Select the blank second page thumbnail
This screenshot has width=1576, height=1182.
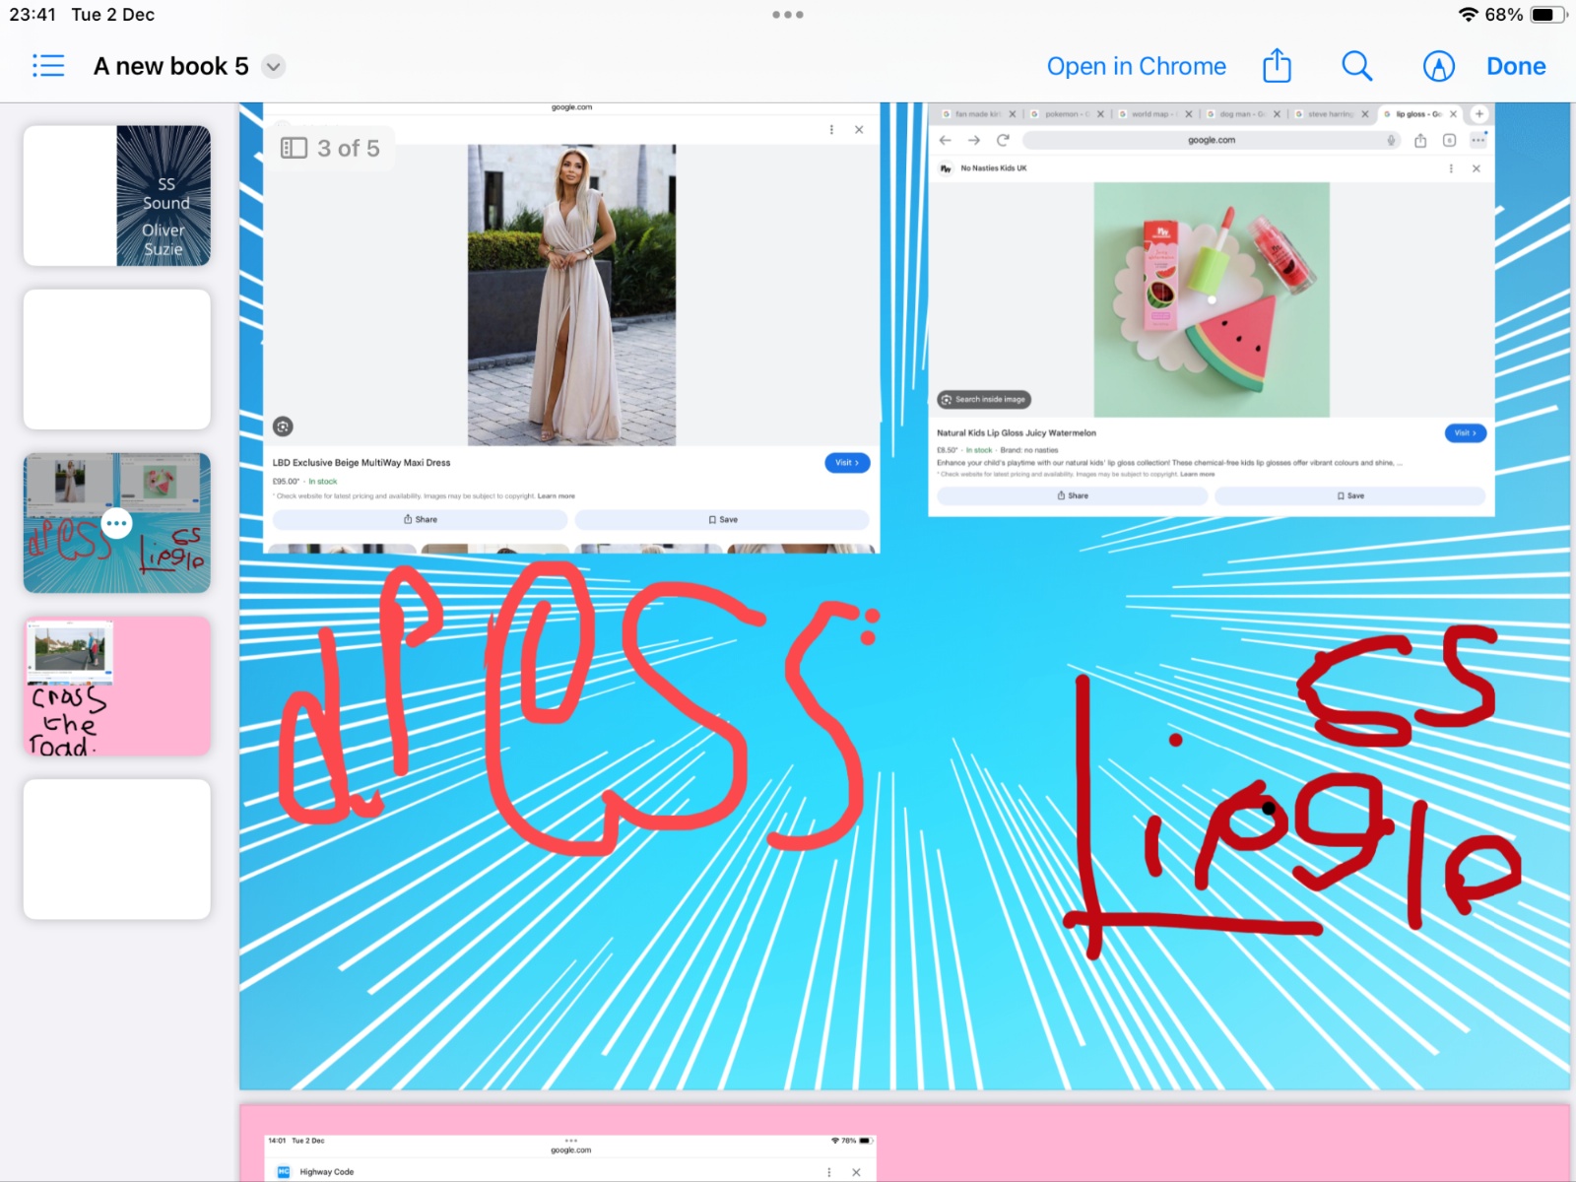point(117,360)
